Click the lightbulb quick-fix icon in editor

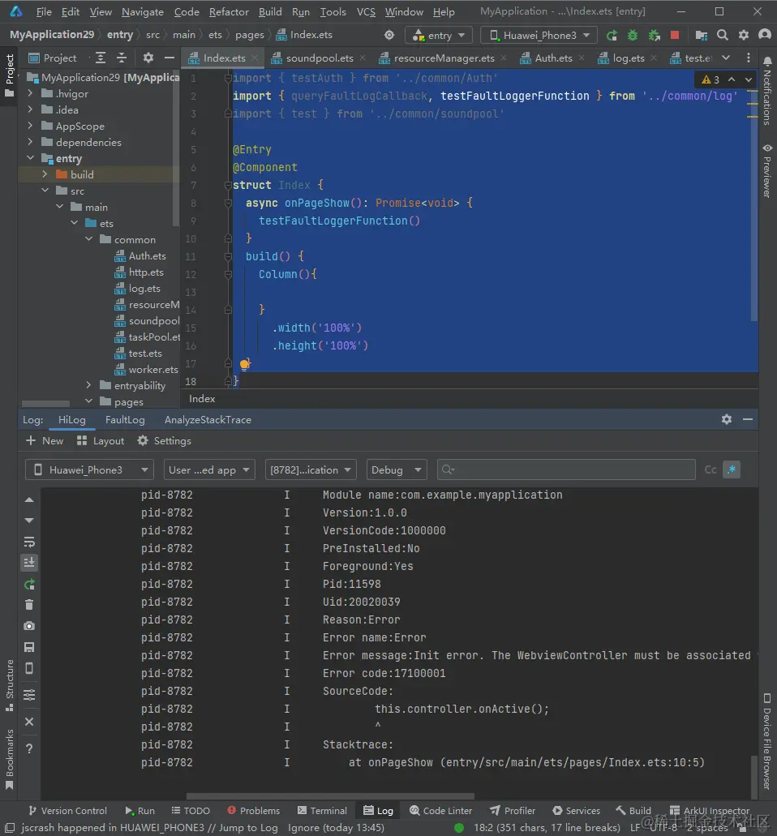244,365
